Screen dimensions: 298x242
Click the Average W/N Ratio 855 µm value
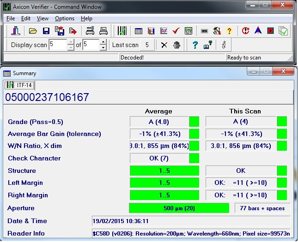click(x=159, y=146)
